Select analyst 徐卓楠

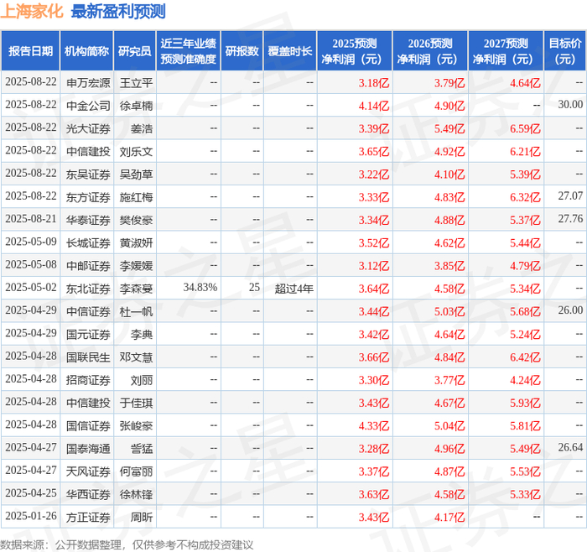click(136, 106)
